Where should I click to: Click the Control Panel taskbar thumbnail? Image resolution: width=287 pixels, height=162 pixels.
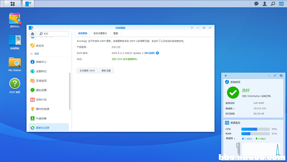tap(28, 4)
